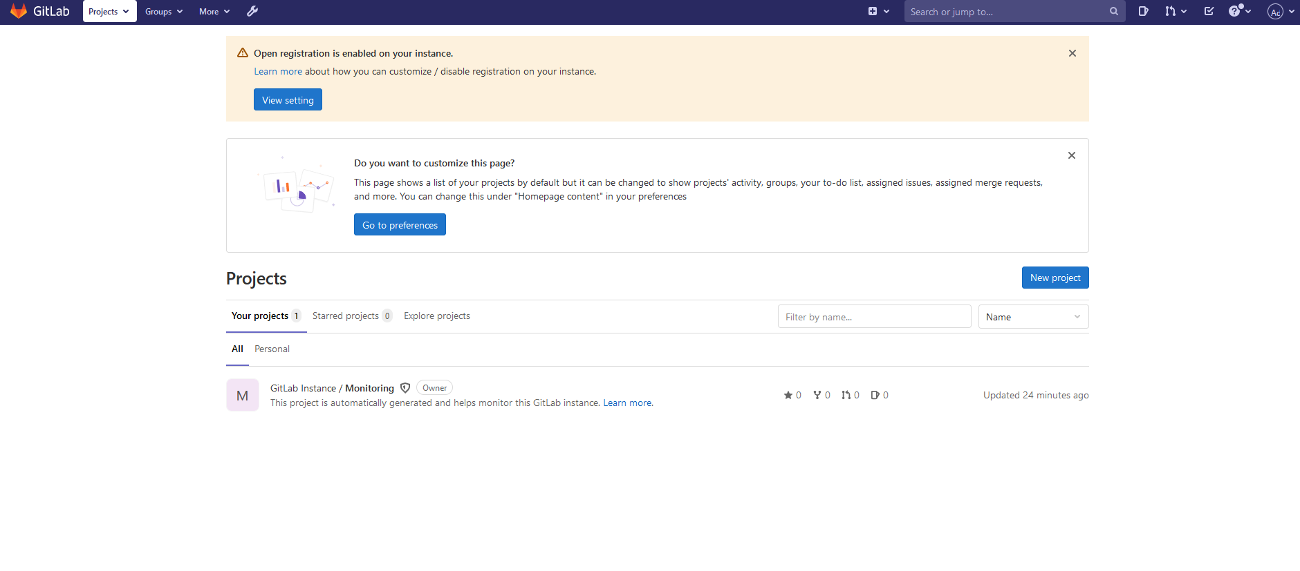Click the customize page illustration
This screenshot has width=1300, height=571.
[297, 185]
